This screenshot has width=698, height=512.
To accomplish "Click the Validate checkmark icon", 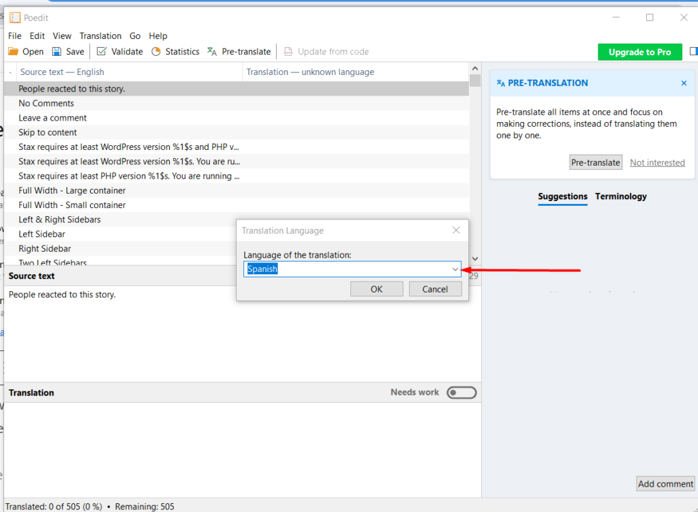I will 102,52.
